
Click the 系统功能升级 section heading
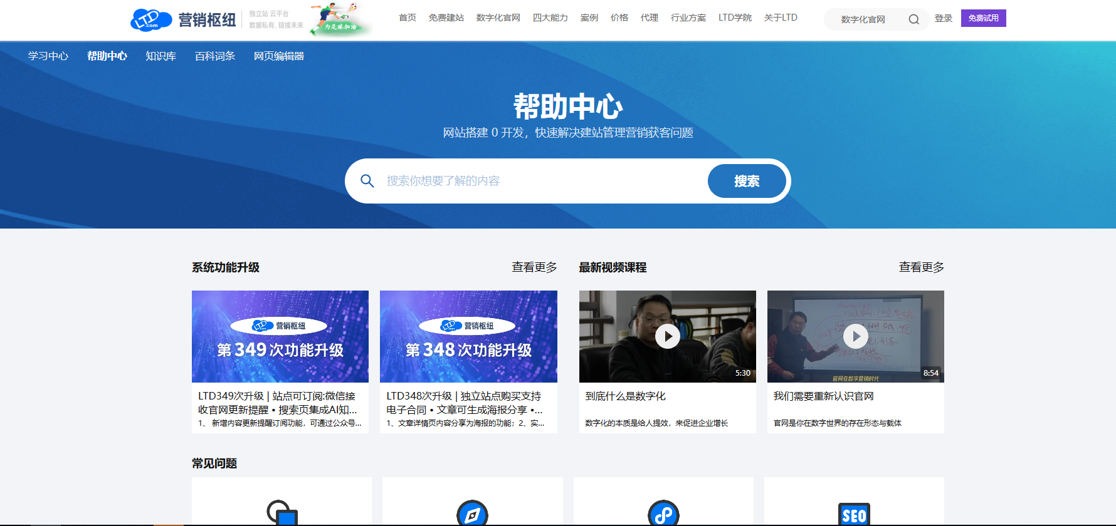point(226,267)
